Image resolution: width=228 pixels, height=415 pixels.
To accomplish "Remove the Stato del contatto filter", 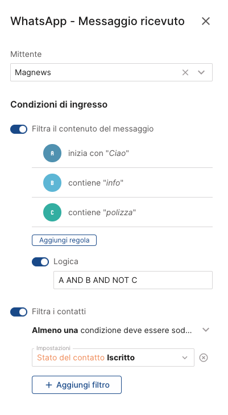I will (x=204, y=358).
